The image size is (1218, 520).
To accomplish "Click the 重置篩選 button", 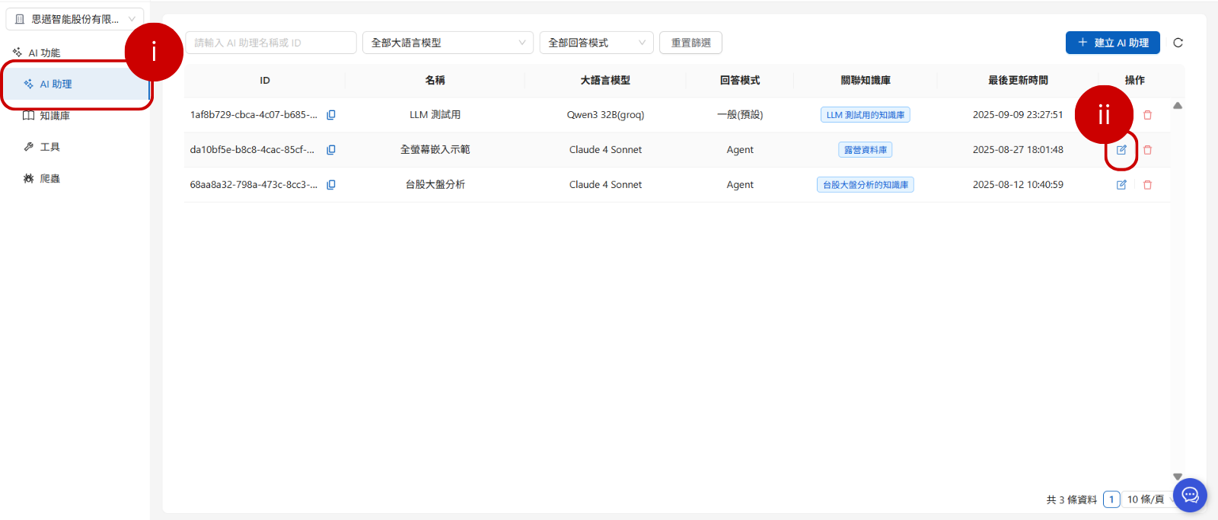I will point(690,43).
